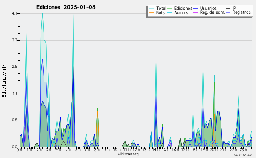Click the '21 h' x-axis tick label
Image resolution: width=256 pixels, height=158 pixels.
click(x=224, y=149)
